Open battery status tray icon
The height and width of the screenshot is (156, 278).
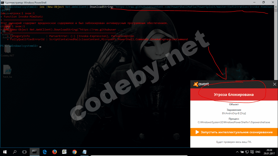(242, 152)
